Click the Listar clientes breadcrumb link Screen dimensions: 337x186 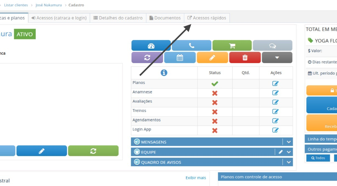pyautogui.click(x=16, y=5)
